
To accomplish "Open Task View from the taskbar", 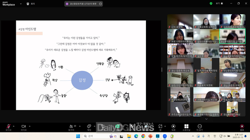I will click(x=121, y=136).
